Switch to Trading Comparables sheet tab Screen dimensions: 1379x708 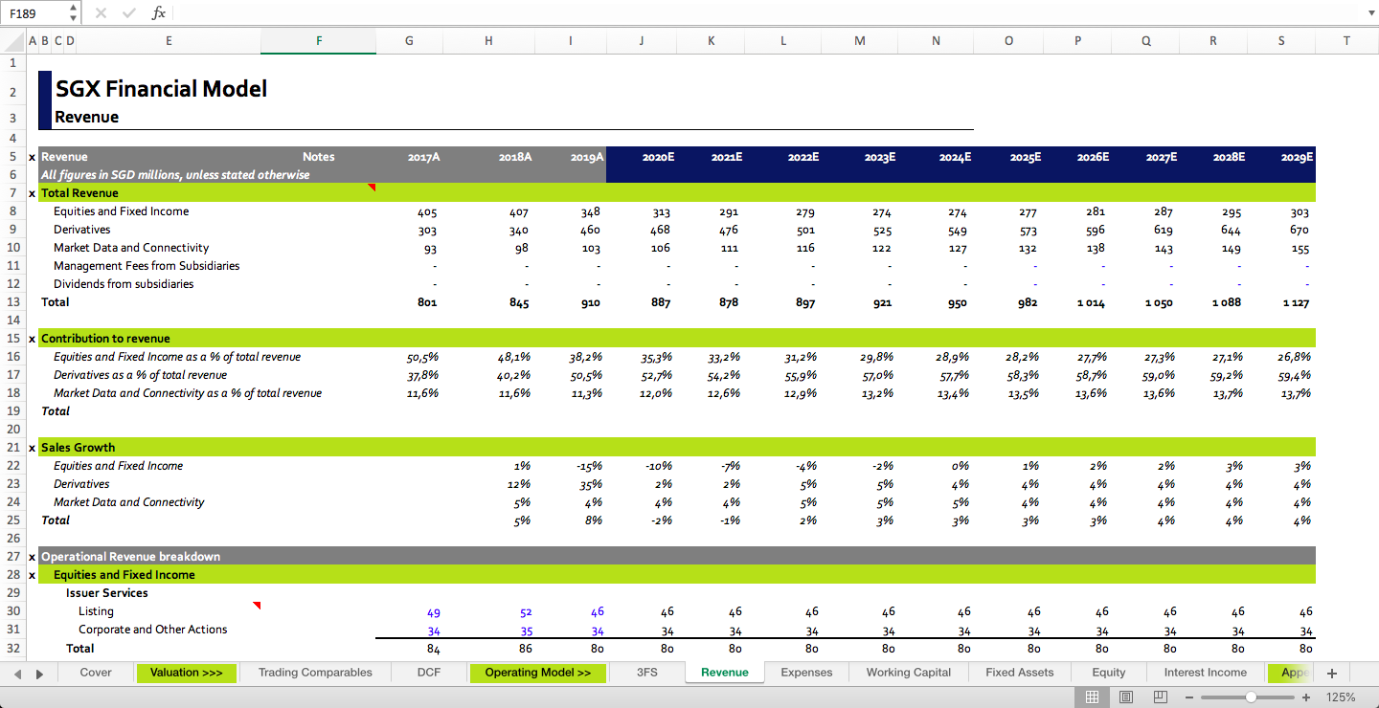315,673
